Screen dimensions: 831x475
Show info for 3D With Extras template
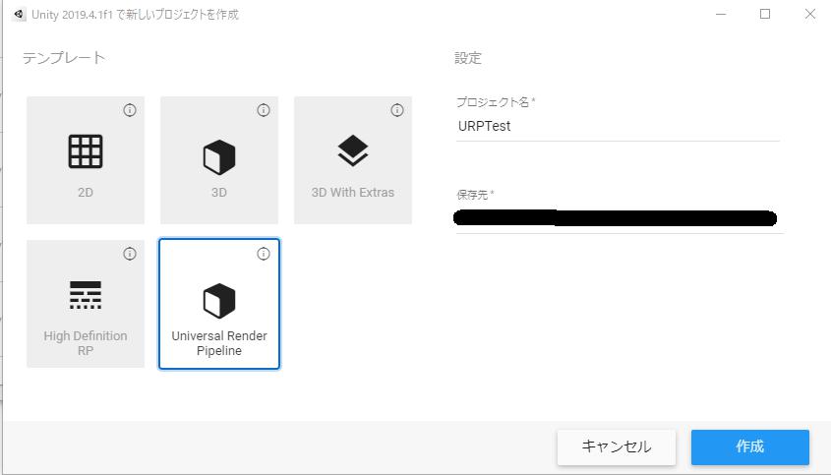tap(397, 110)
